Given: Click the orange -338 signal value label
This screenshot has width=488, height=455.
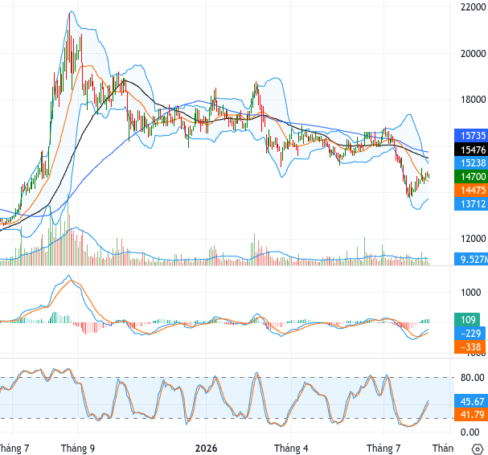Looking at the screenshot, I should point(470,346).
